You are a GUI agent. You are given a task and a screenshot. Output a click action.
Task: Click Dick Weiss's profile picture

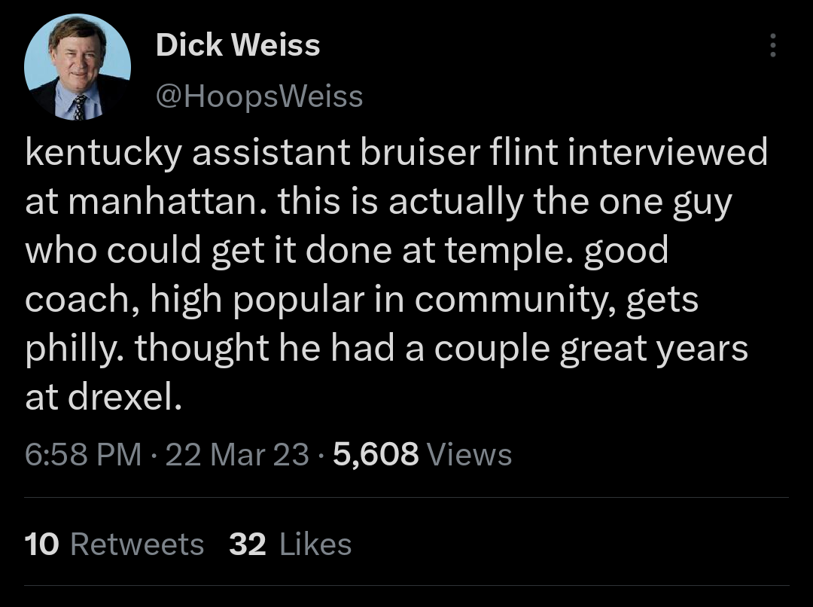78,68
